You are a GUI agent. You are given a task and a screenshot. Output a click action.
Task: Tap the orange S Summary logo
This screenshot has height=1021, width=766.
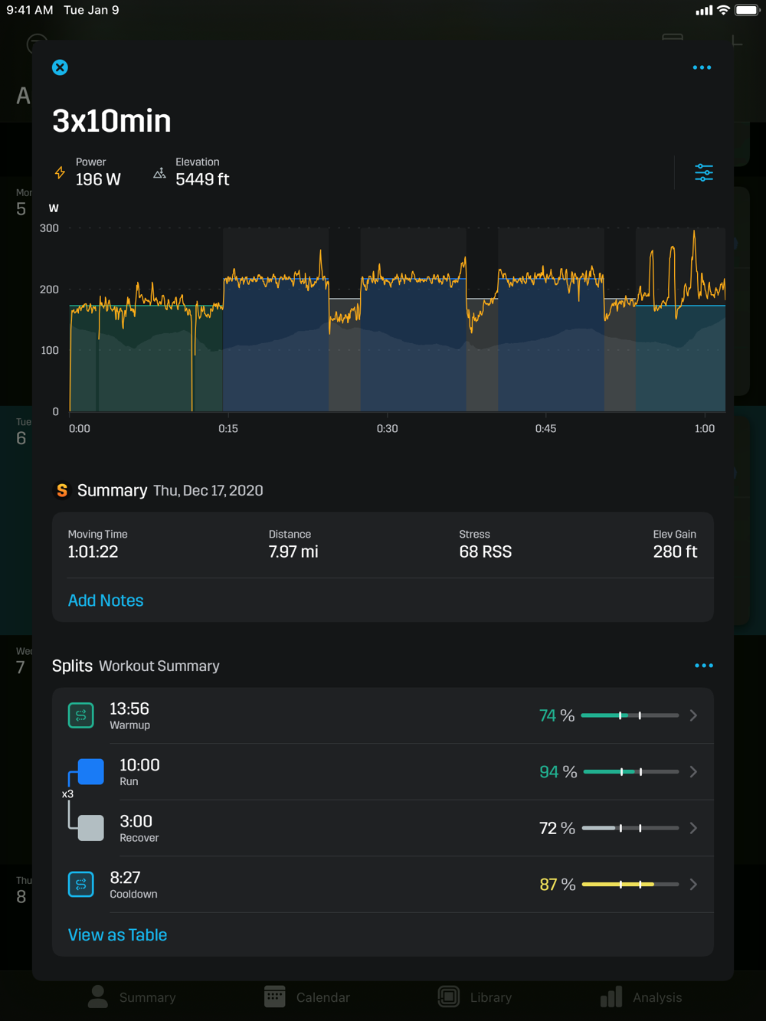coord(62,490)
